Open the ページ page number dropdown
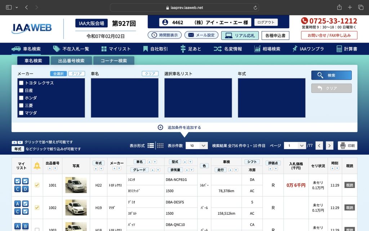The image size is (369, 231). pos(295,145)
